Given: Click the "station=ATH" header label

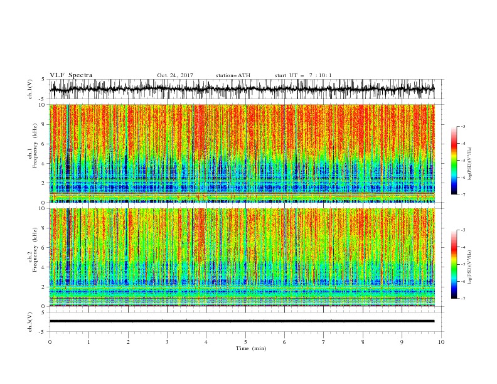Looking at the screenshot, I should tap(233, 75).
